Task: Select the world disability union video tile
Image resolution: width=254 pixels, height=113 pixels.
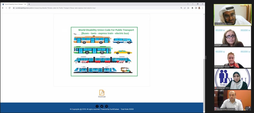Action: (x=233, y=15)
